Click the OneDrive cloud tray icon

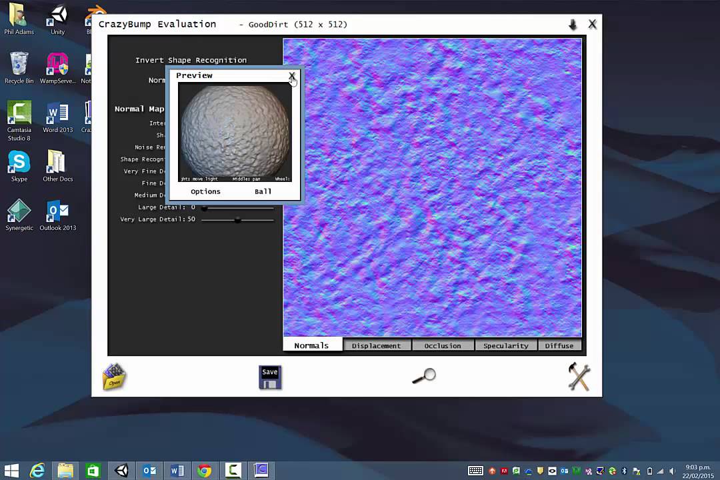[528, 471]
